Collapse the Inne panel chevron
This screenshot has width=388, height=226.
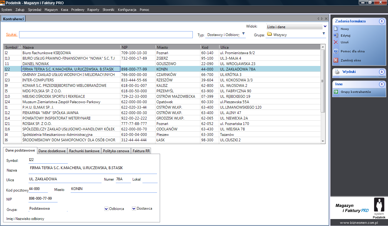382,84
